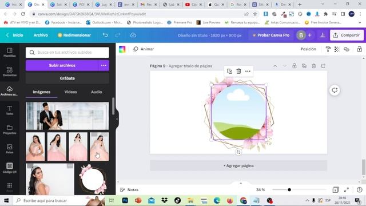Click the rotate handle below the frame
The width and height of the screenshot is (366, 206).
[x=238, y=152]
